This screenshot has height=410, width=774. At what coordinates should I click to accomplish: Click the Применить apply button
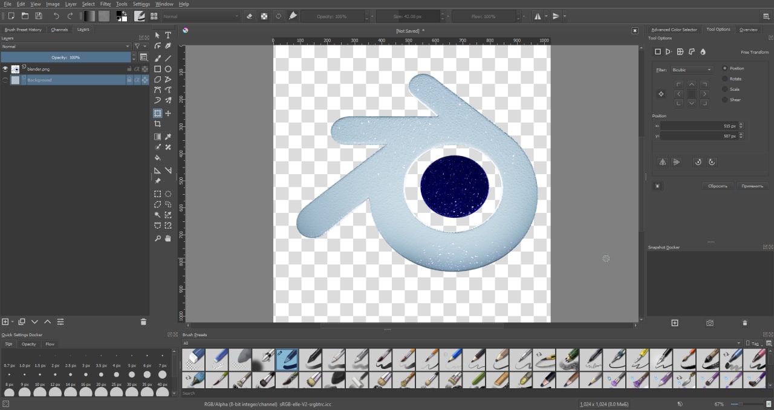752,186
